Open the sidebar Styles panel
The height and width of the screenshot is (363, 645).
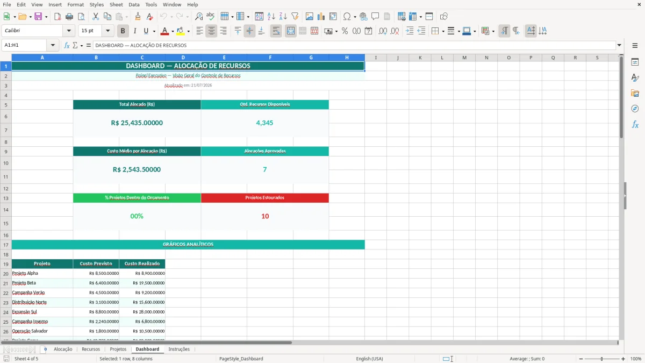tap(635, 78)
